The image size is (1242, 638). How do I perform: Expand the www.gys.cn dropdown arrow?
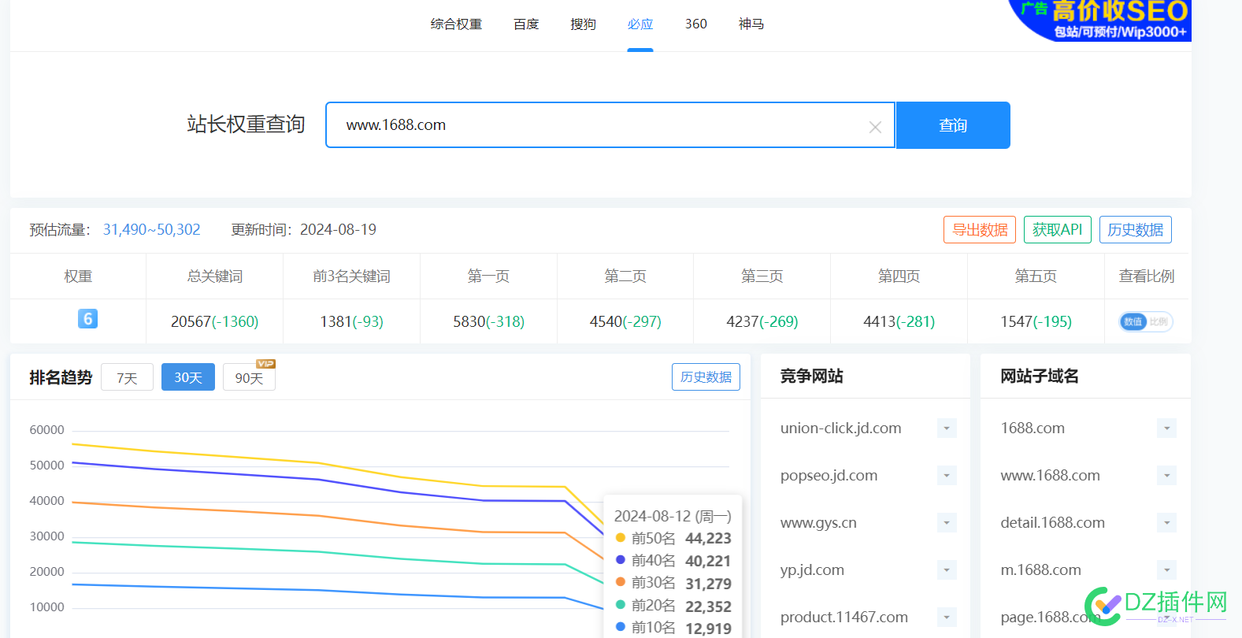point(947,523)
